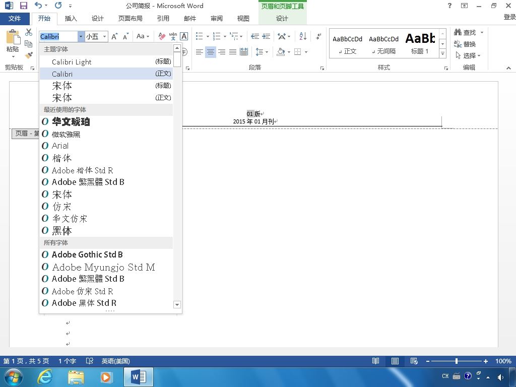The image size is (516, 387).
Task: Sort text with A-Z sort icon
Action: 303,36
